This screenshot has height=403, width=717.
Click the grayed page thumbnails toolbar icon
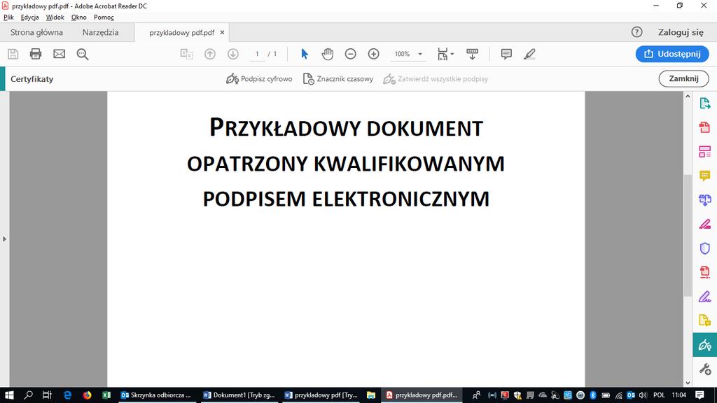(x=186, y=54)
